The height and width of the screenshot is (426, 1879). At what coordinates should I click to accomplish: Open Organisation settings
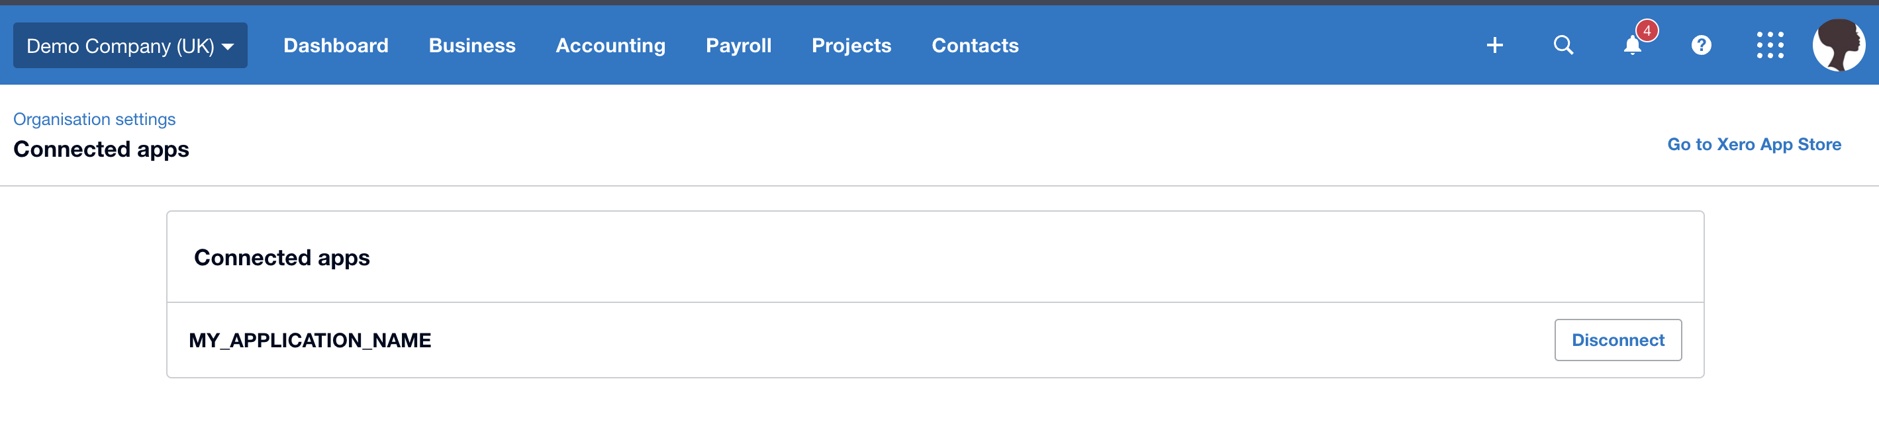94,118
